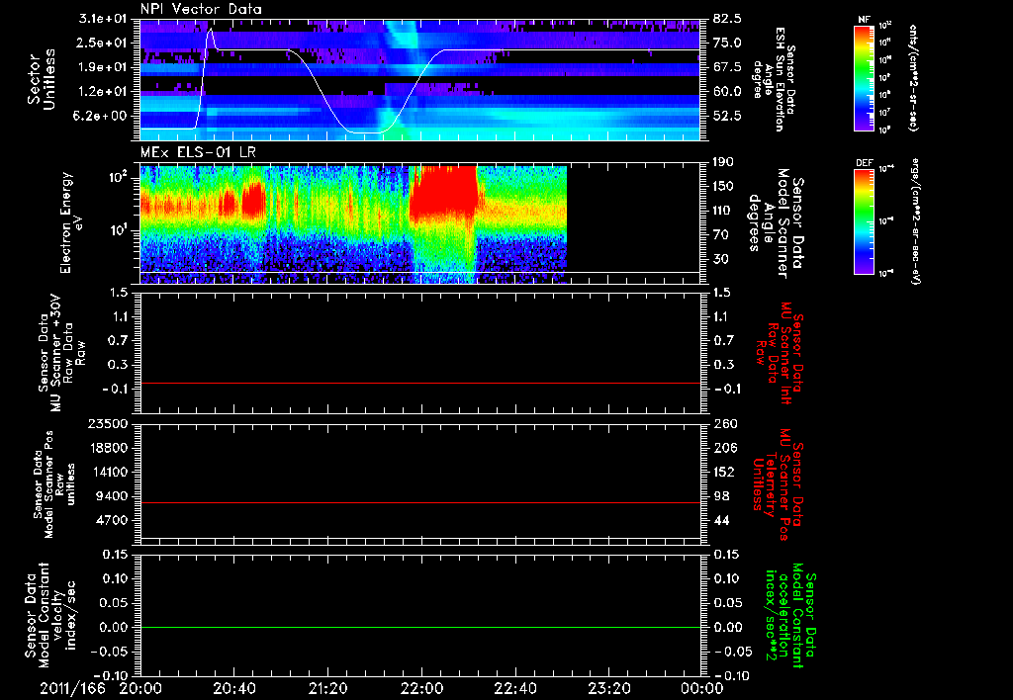This screenshot has height=700, width=1013.
Task: Click the 260 telemetry axis value
Action: pos(724,423)
